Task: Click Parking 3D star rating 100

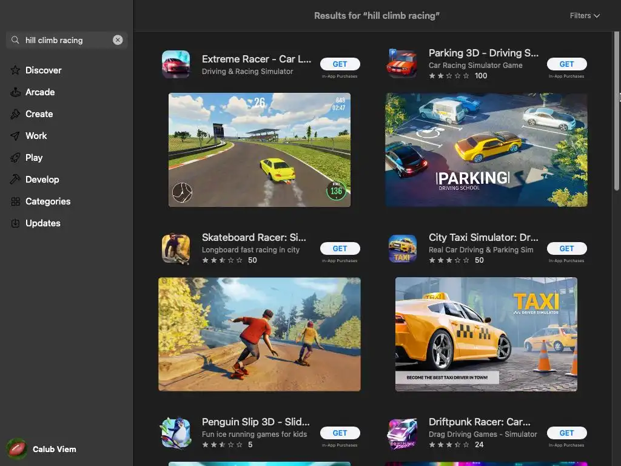Action: (458, 76)
